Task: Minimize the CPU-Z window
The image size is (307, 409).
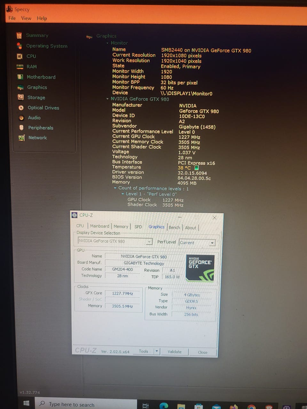Action: tap(180, 217)
